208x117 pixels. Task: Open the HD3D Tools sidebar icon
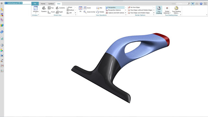[x=2, y=32]
